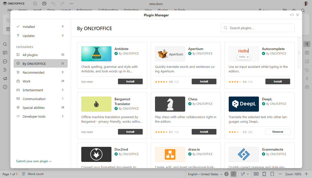Click the About info icon in the left sidebar
312x178 pixels.
coord(5,87)
